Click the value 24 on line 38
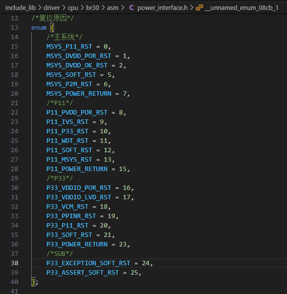 click(x=146, y=263)
